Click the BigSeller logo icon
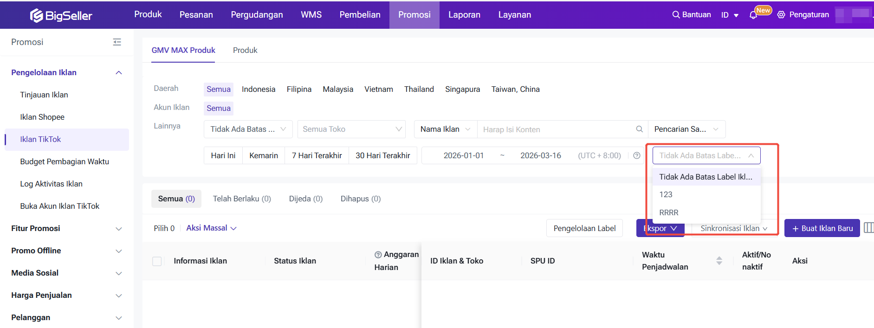 pyautogui.click(x=37, y=15)
